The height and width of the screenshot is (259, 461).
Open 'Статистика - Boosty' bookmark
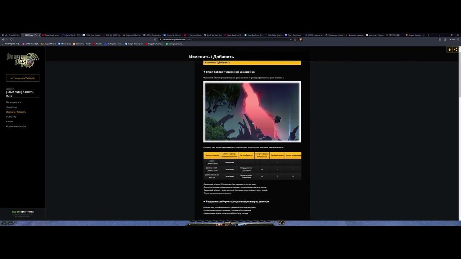(x=82, y=44)
